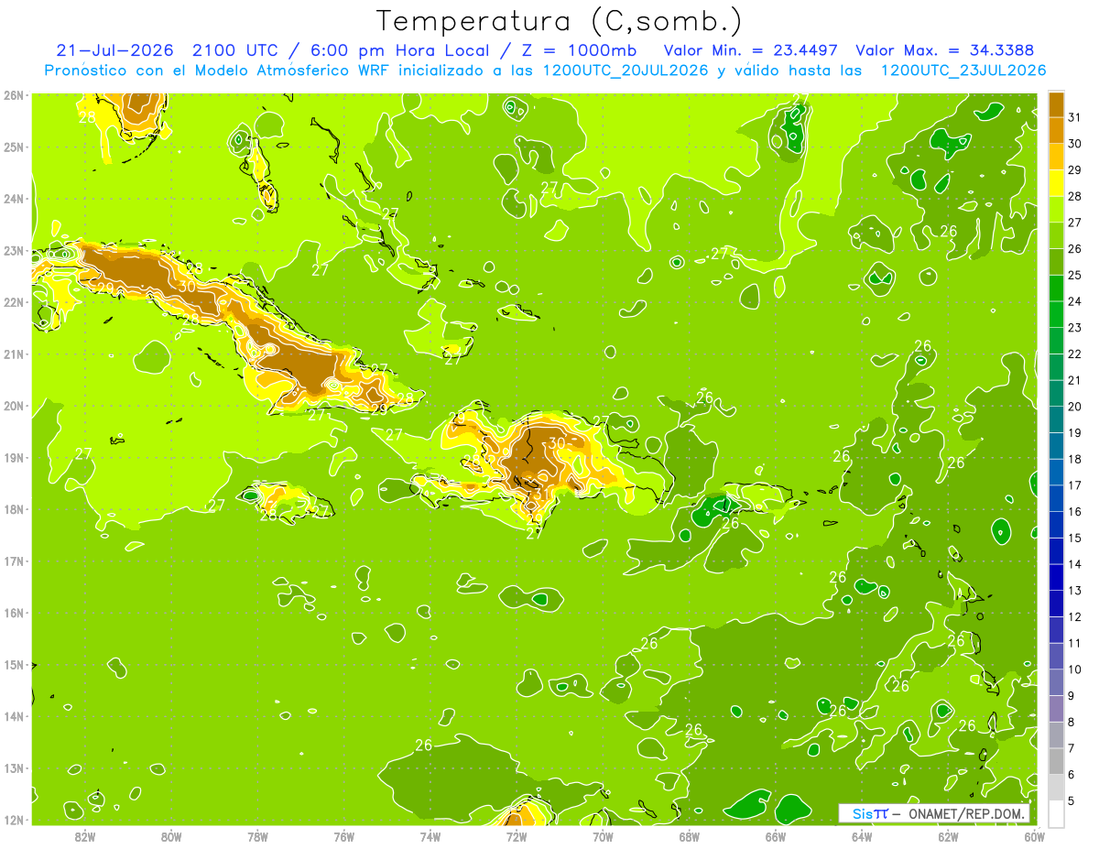Click the 76W longitude axis label
Image resolution: width=1099 pixels, height=849 pixels.
344,835
